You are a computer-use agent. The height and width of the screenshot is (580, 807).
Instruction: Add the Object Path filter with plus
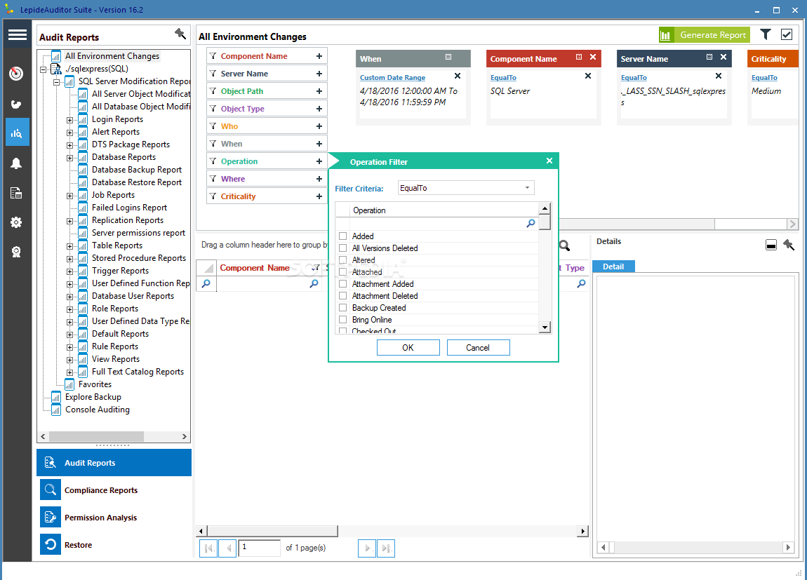(319, 91)
